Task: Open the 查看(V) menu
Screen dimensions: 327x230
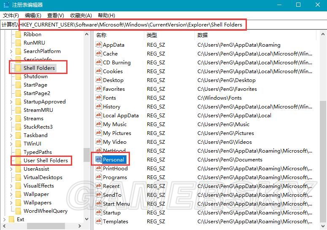Action: 55,16
